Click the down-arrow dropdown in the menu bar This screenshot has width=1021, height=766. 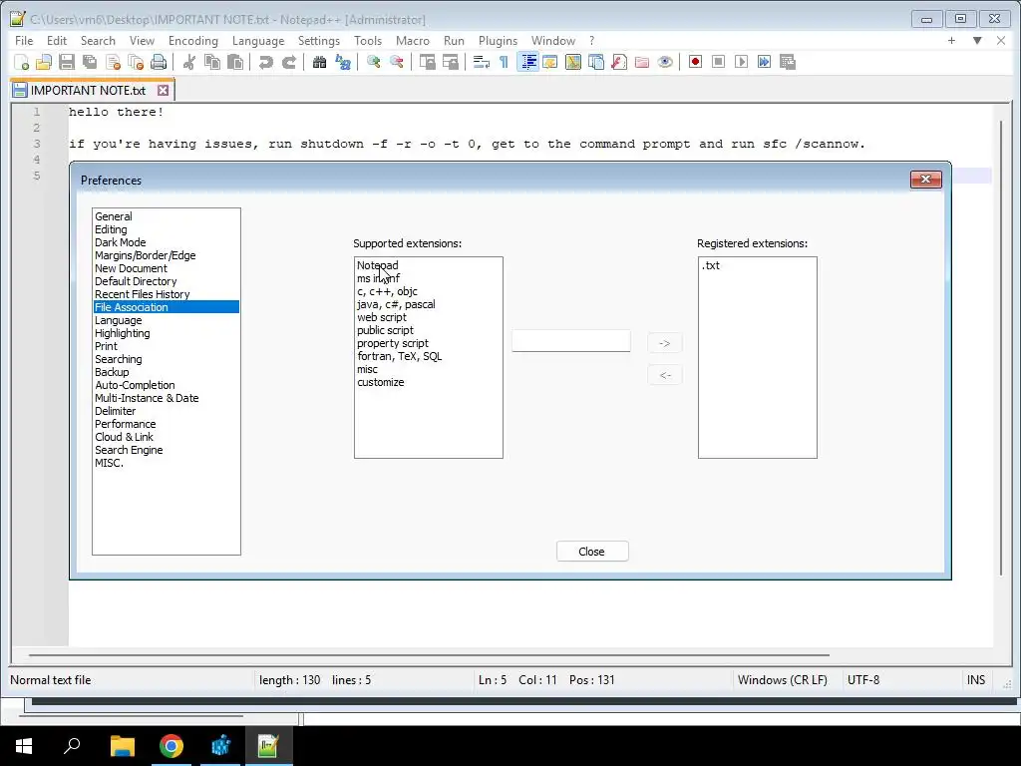pyautogui.click(x=977, y=40)
